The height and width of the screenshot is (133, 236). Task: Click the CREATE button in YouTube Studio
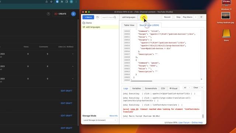(x=60, y=14)
